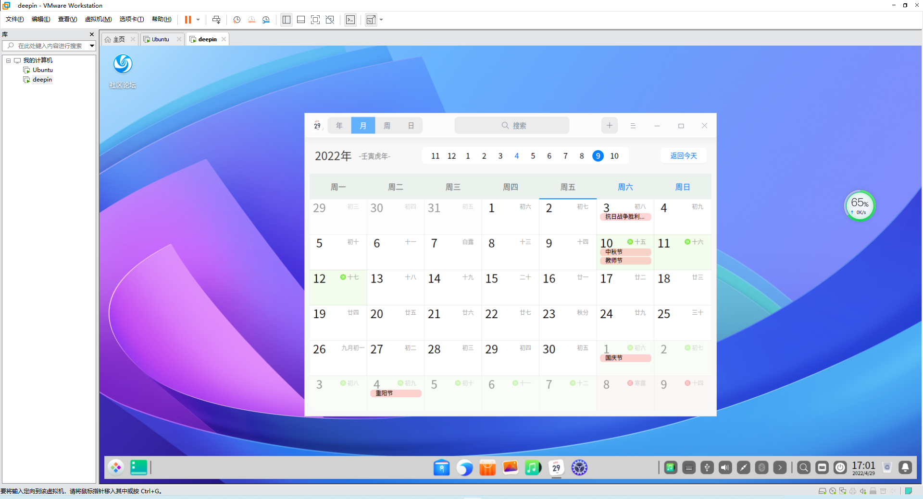Click the Unity mode toolbar icon
The width and height of the screenshot is (923, 499).
pos(330,20)
